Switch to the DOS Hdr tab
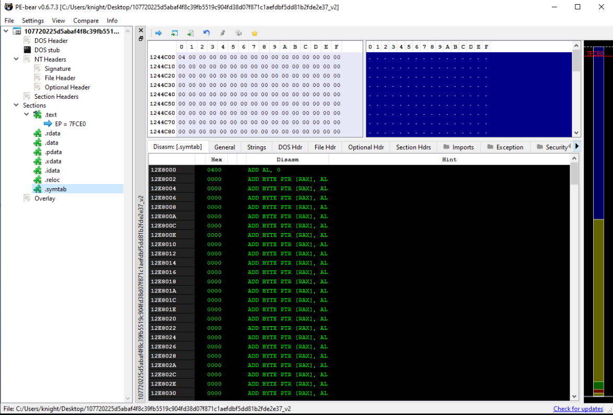This screenshot has width=613, height=415. pyautogui.click(x=290, y=147)
